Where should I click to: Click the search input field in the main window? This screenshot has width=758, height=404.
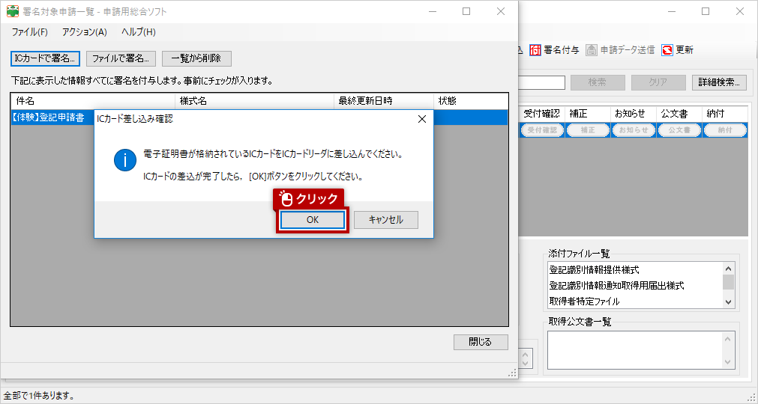click(541, 82)
